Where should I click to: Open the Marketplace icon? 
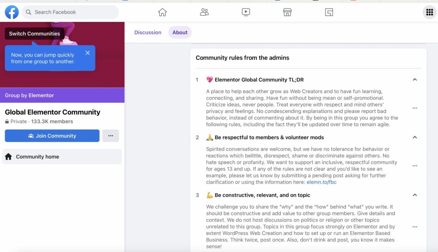point(287,12)
